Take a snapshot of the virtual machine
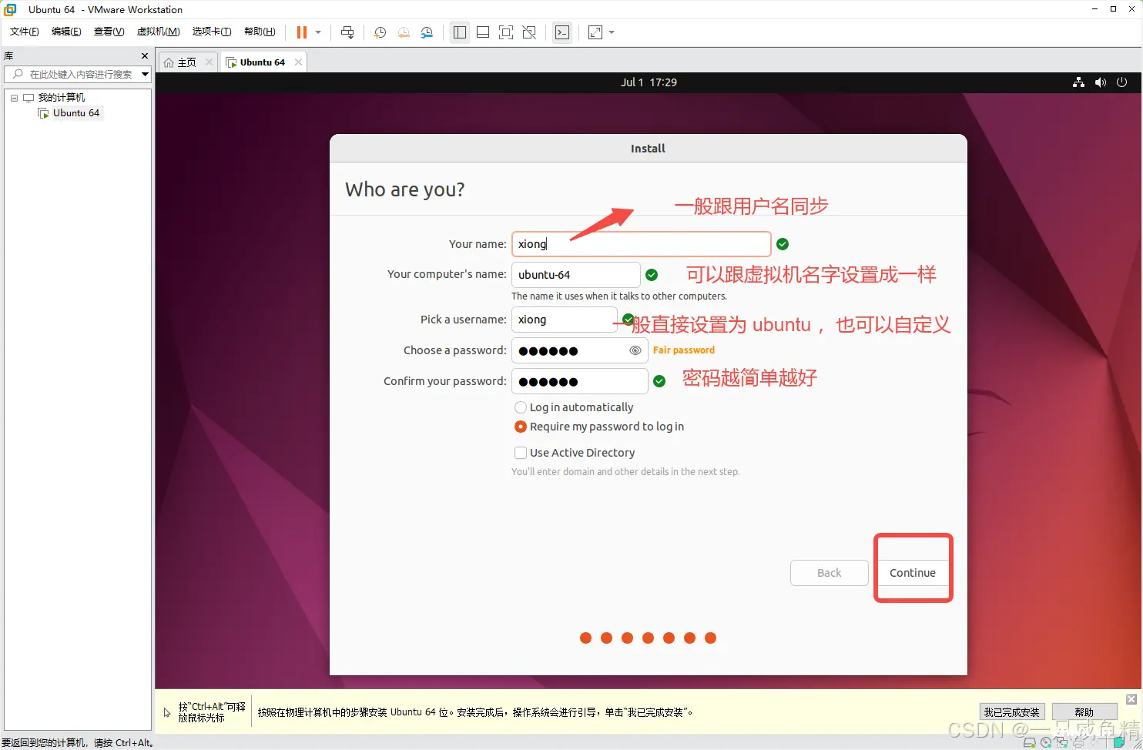 pyautogui.click(x=380, y=32)
